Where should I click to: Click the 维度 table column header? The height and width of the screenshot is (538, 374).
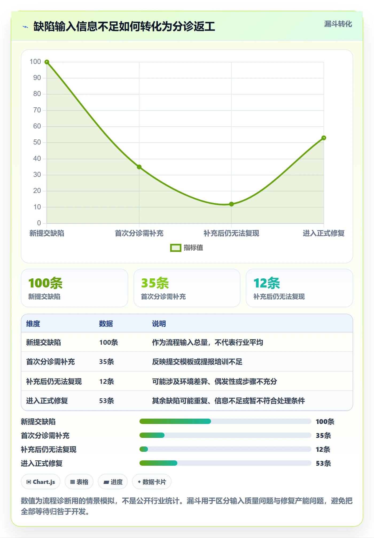click(x=33, y=324)
